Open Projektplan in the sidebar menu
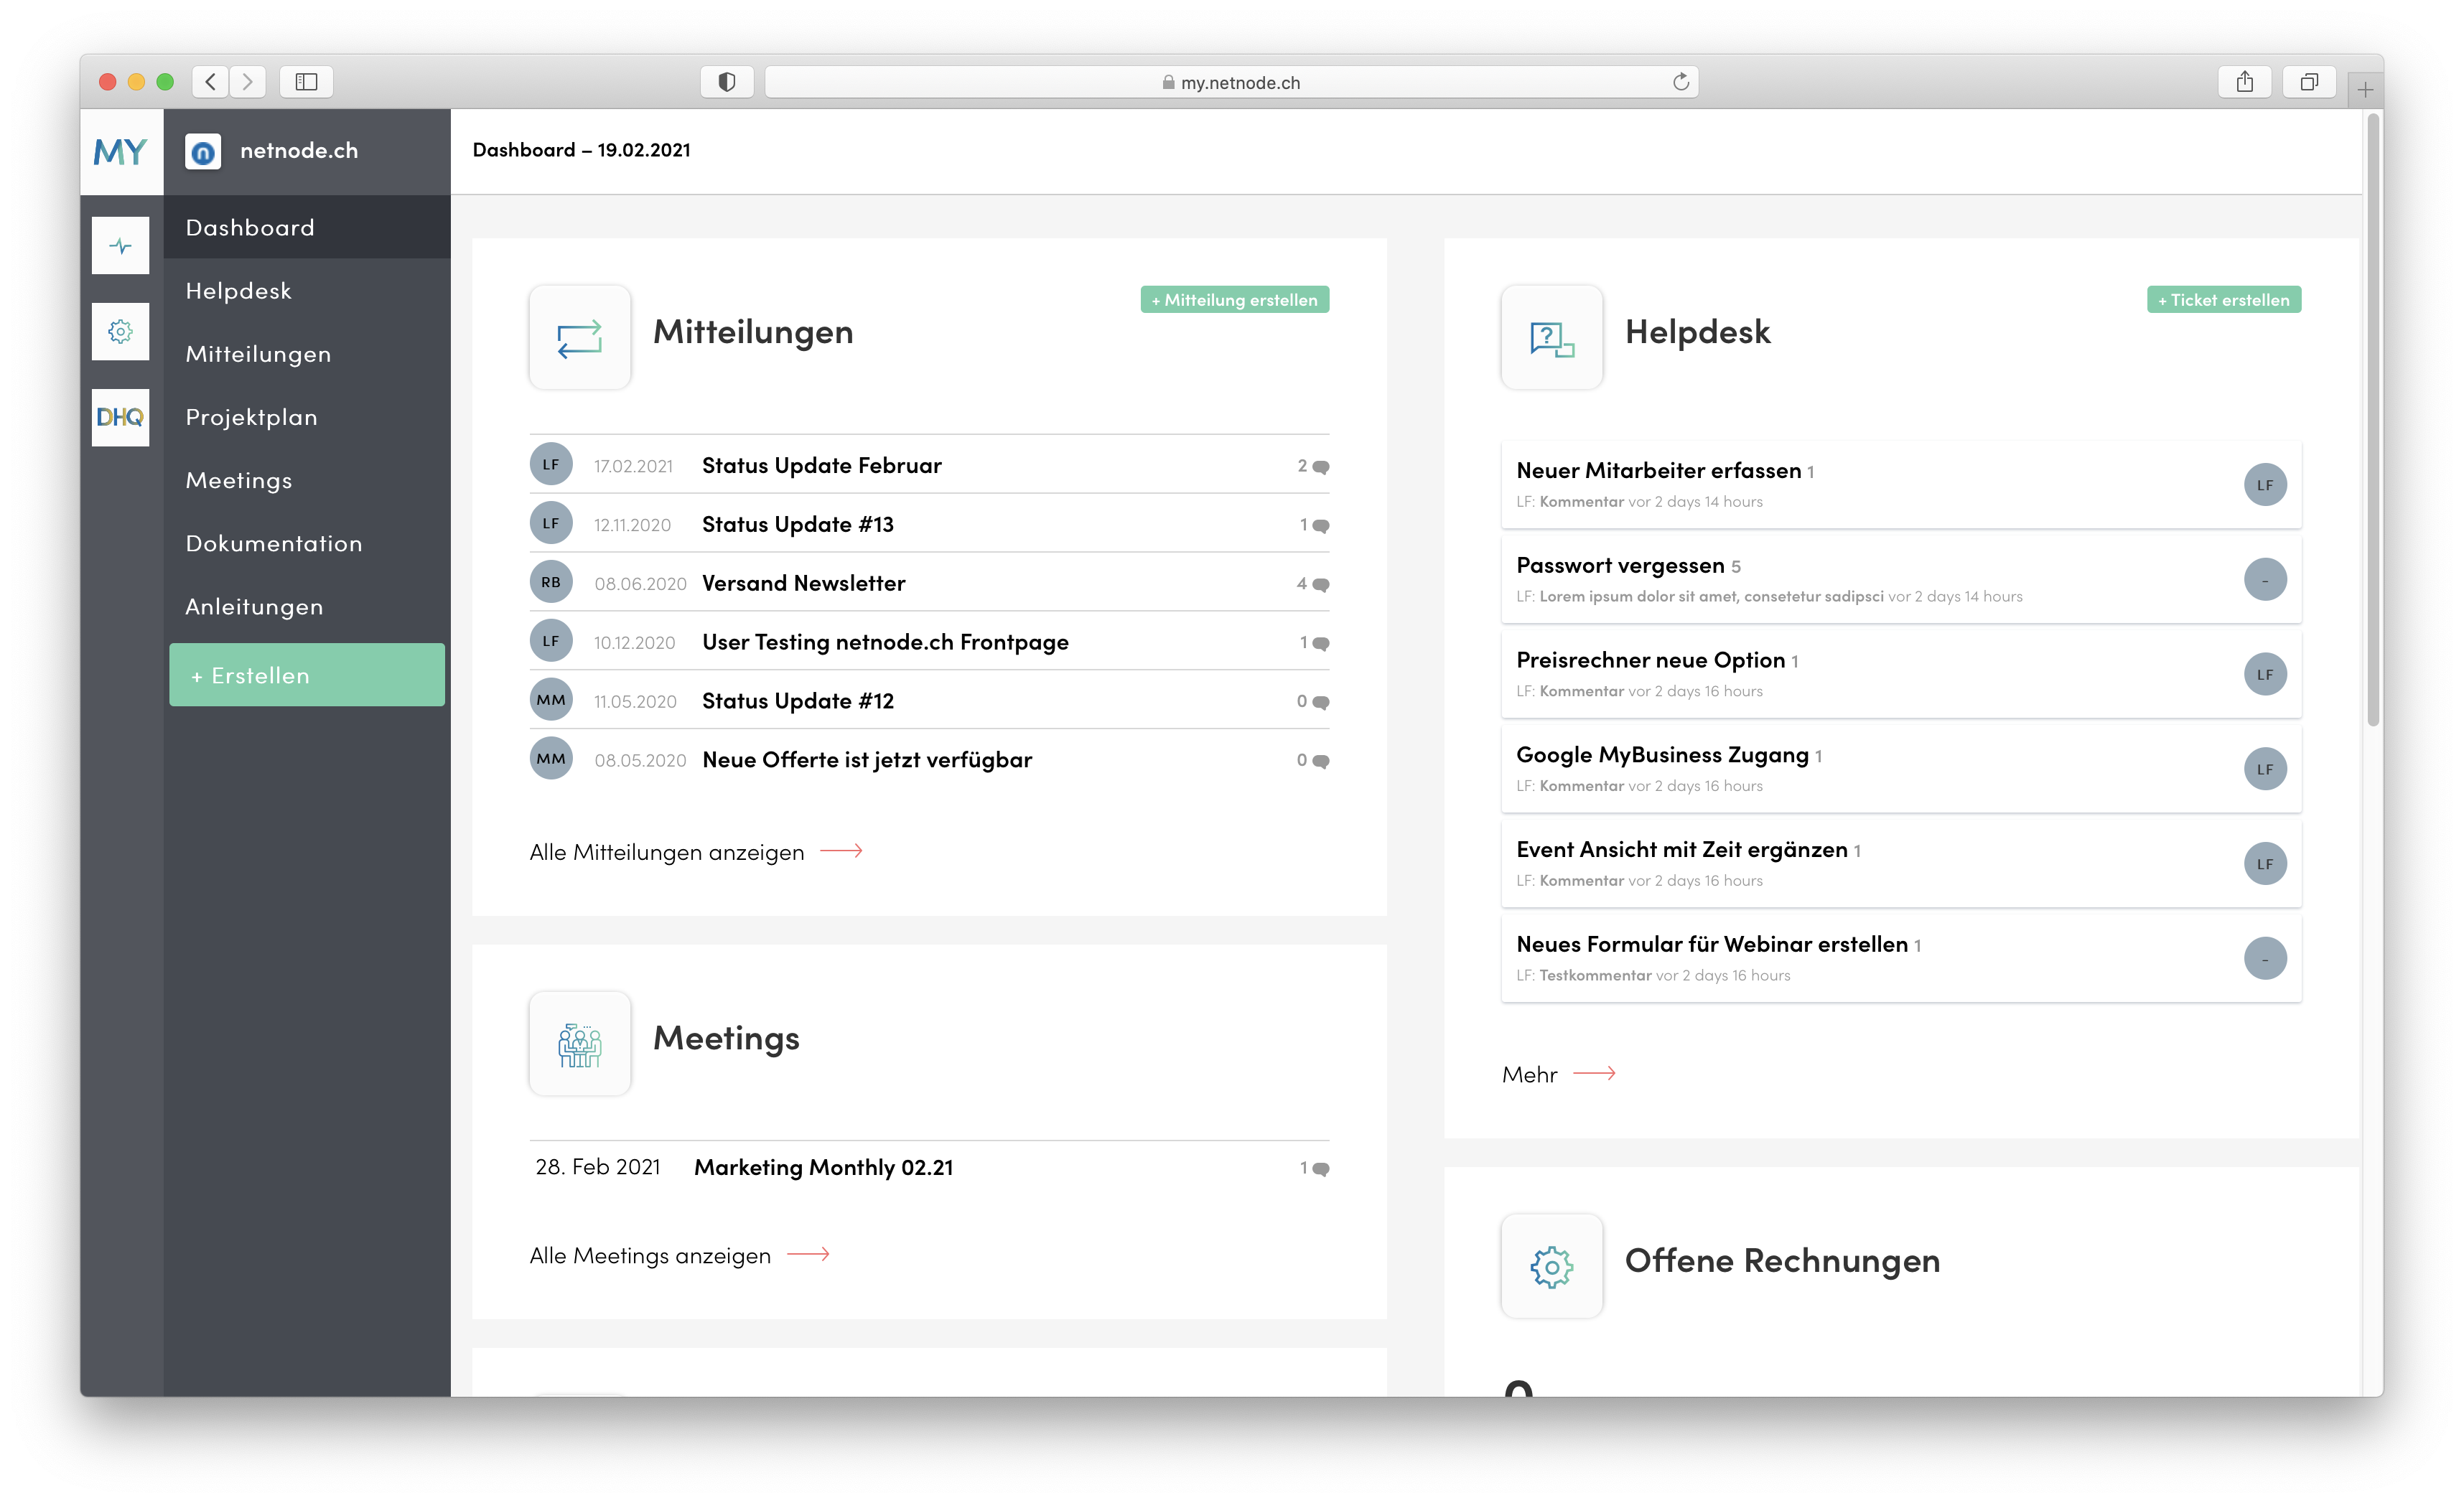Image resolution: width=2464 pixels, height=1503 pixels. point(307,417)
